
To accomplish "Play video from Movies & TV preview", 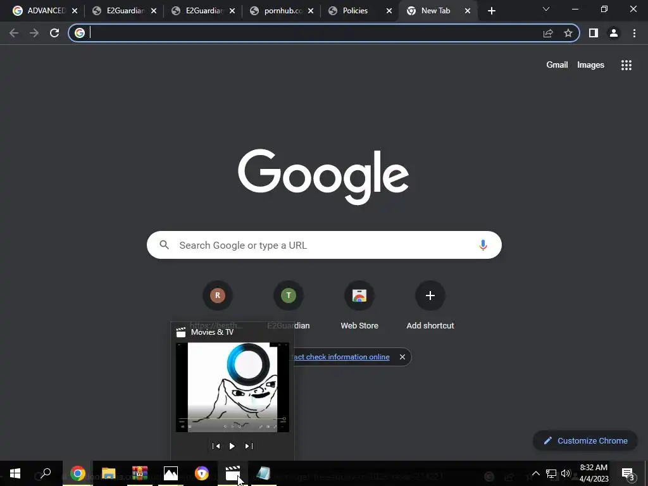I will (232, 446).
